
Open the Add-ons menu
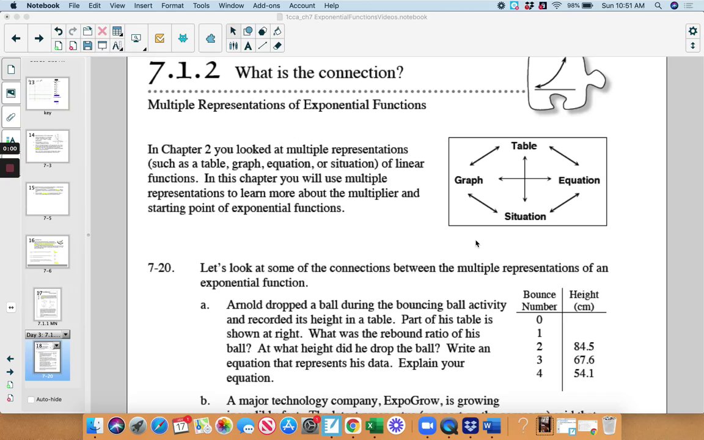pos(266,5)
